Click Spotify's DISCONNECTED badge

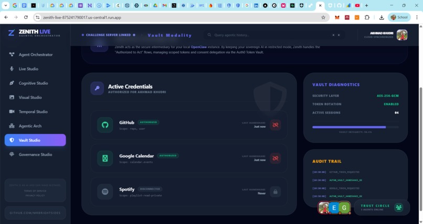(x=150, y=189)
